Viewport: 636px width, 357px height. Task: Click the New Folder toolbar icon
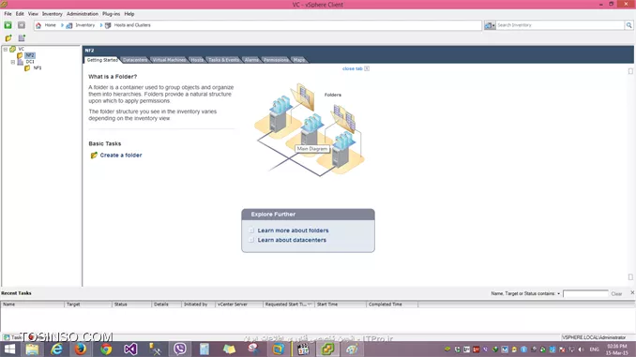click(x=8, y=38)
